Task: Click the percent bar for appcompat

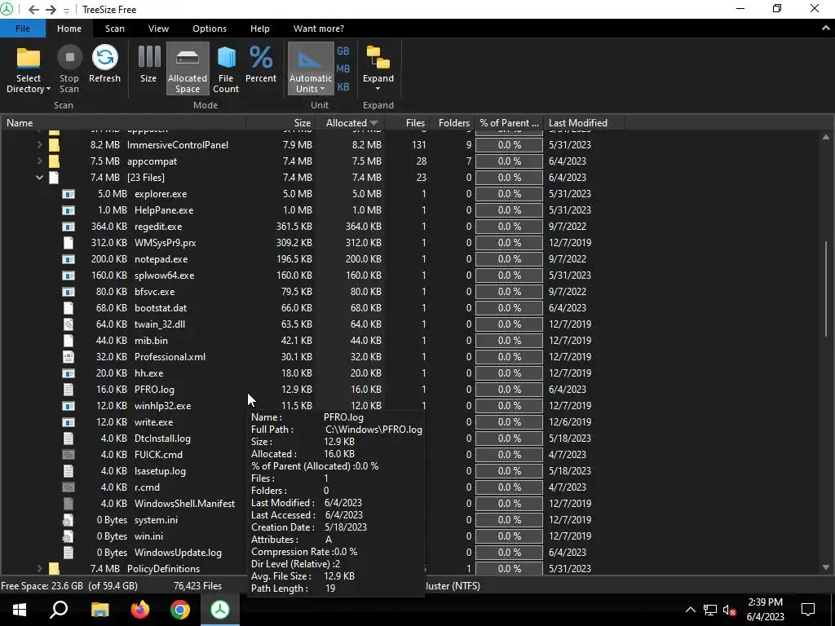Action: point(509,161)
